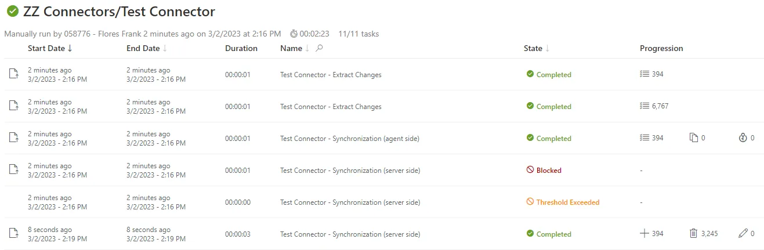Click the copy icon showing 0 in agent row
The height and width of the screenshot is (250, 764).
(693, 138)
